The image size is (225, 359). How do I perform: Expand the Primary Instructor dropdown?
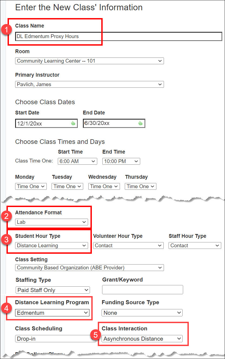point(89,84)
